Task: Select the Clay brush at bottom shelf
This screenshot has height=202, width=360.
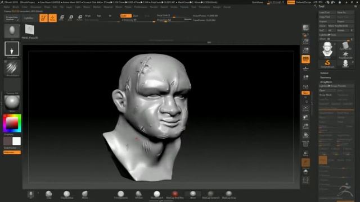Action: (49, 195)
